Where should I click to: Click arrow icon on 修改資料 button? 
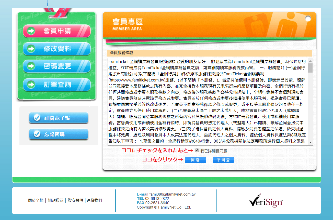(31, 49)
